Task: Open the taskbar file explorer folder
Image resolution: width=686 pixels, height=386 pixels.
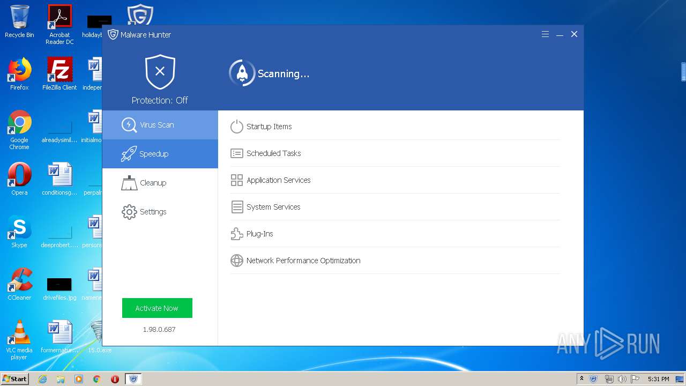Action: (61, 379)
